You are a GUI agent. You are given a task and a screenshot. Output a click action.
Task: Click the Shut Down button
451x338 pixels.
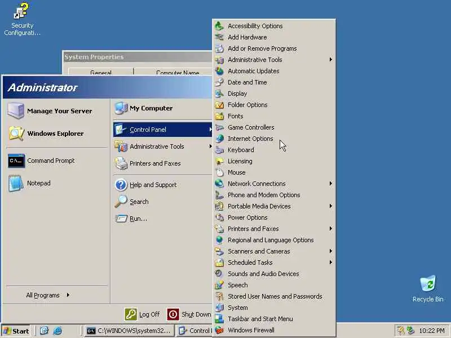[x=189, y=314]
